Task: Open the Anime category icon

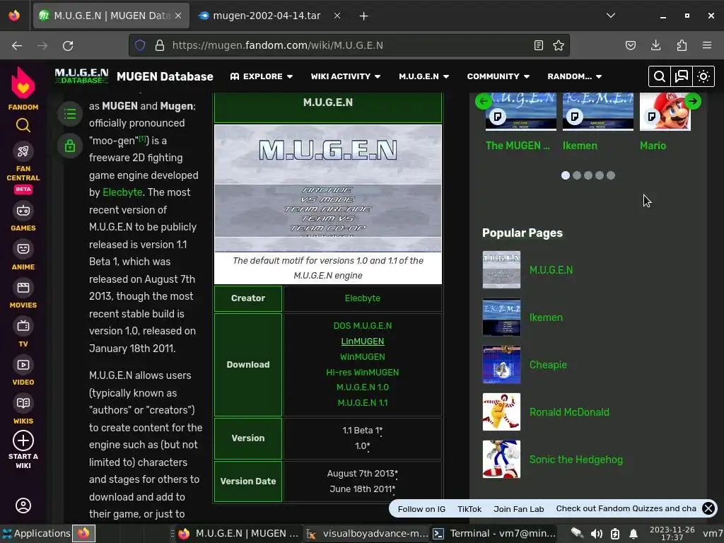Action: [23, 250]
